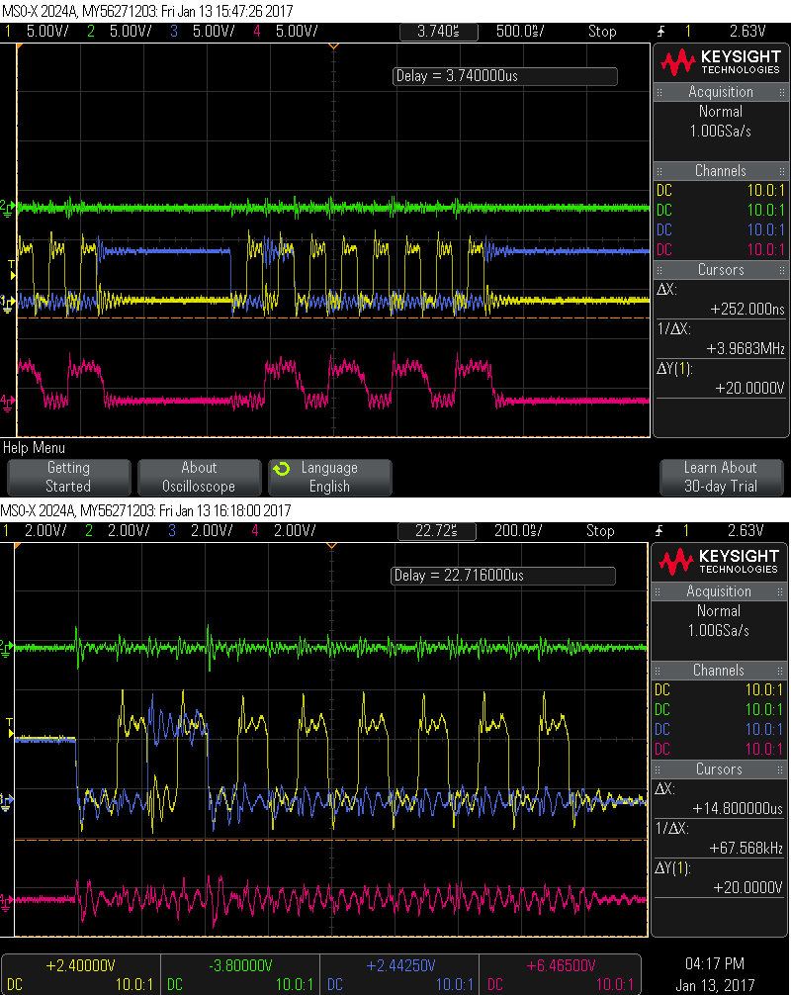Click the Keysight logo in the lower capture

(719, 562)
